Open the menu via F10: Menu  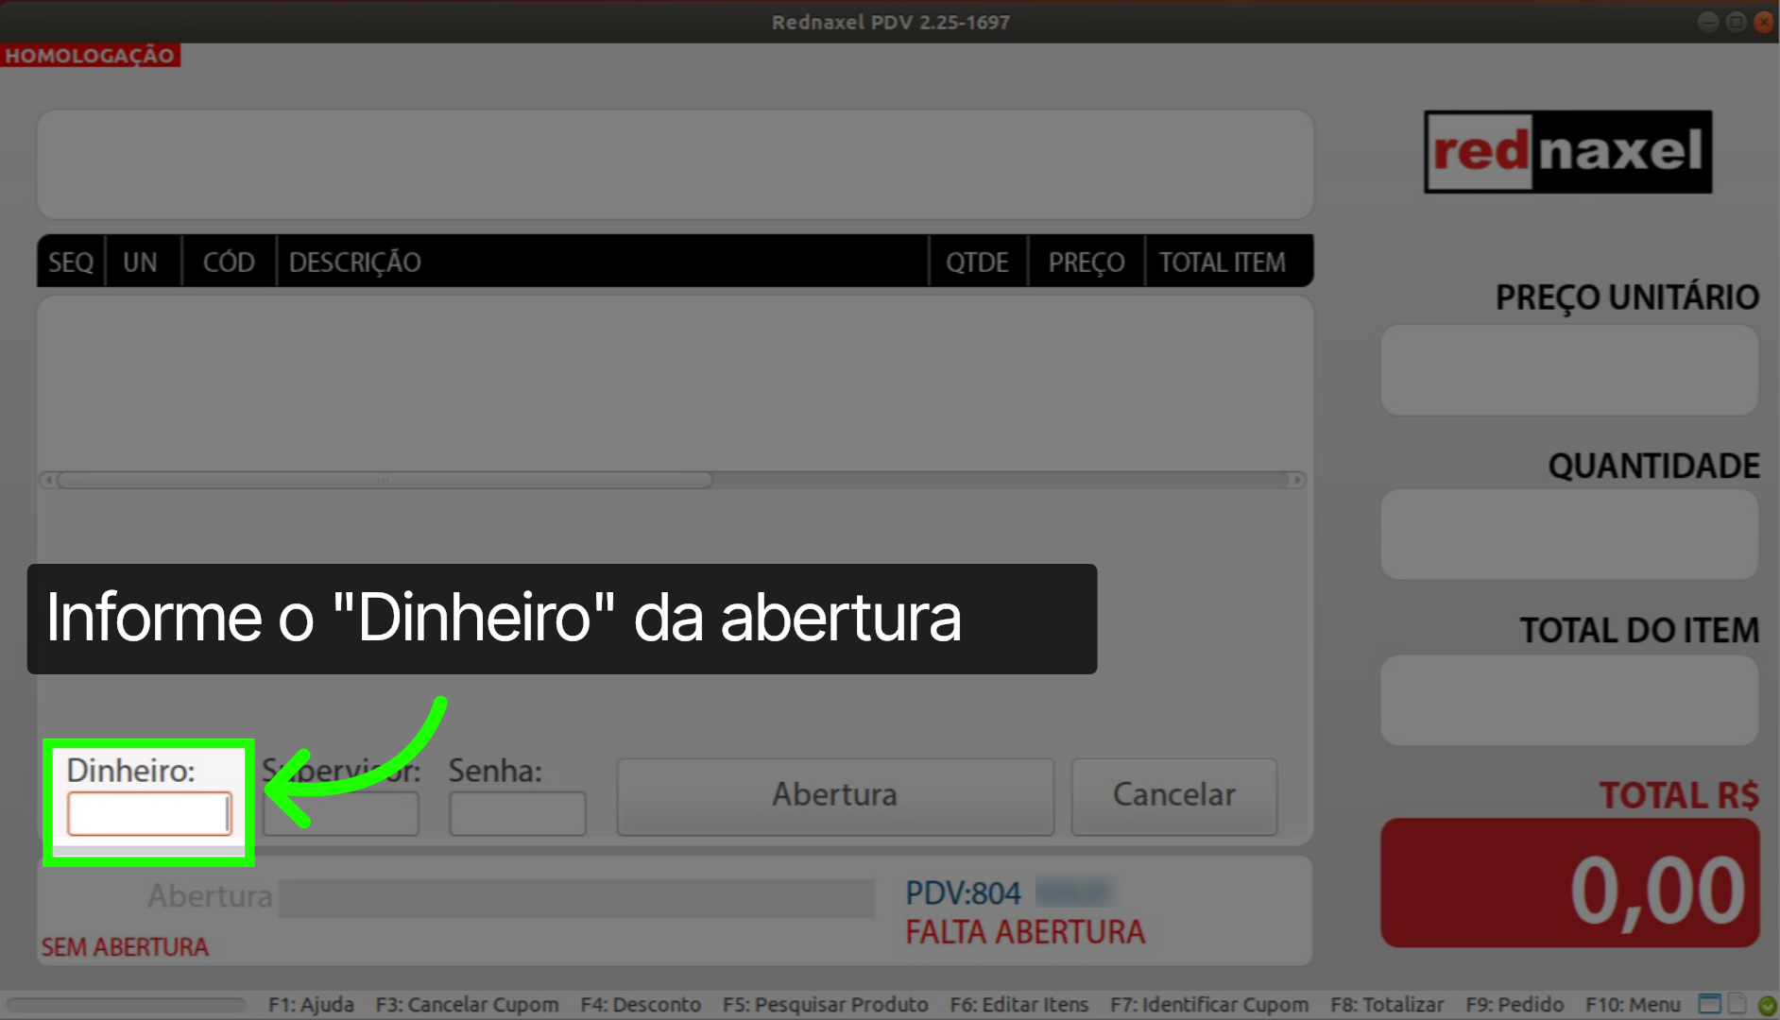coord(1633,1004)
